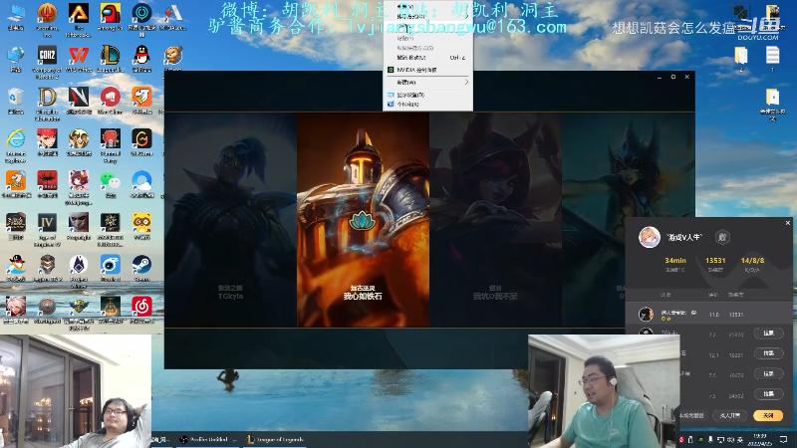Click the volume icon in system tray

click(730, 439)
